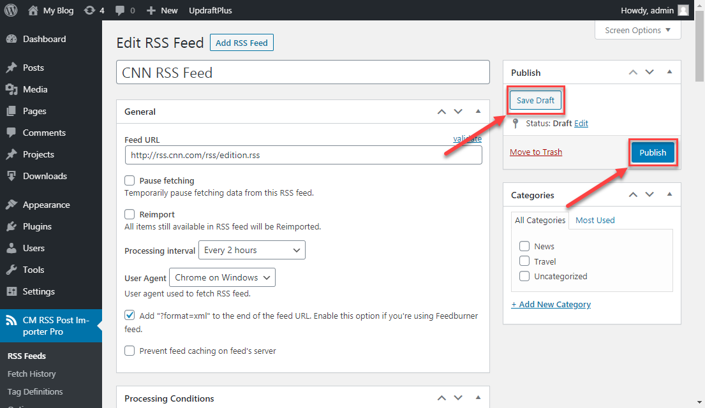705x408 pixels.
Task: Switch to All Categories tab
Action: click(x=540, y=220)
